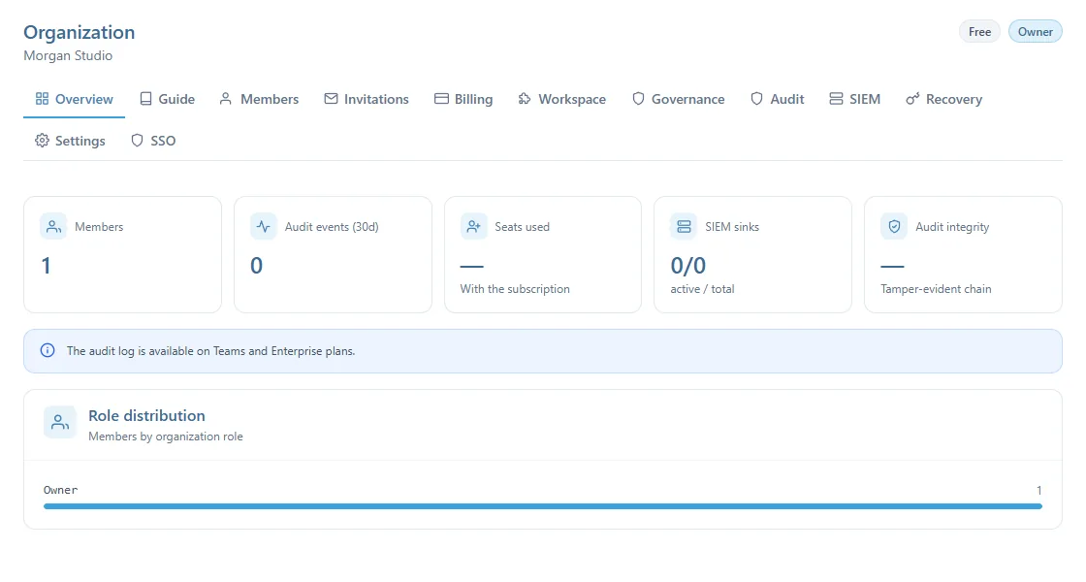Go to the Recovery tab
Screen dimensions: 1086x582
pos(944,99)
